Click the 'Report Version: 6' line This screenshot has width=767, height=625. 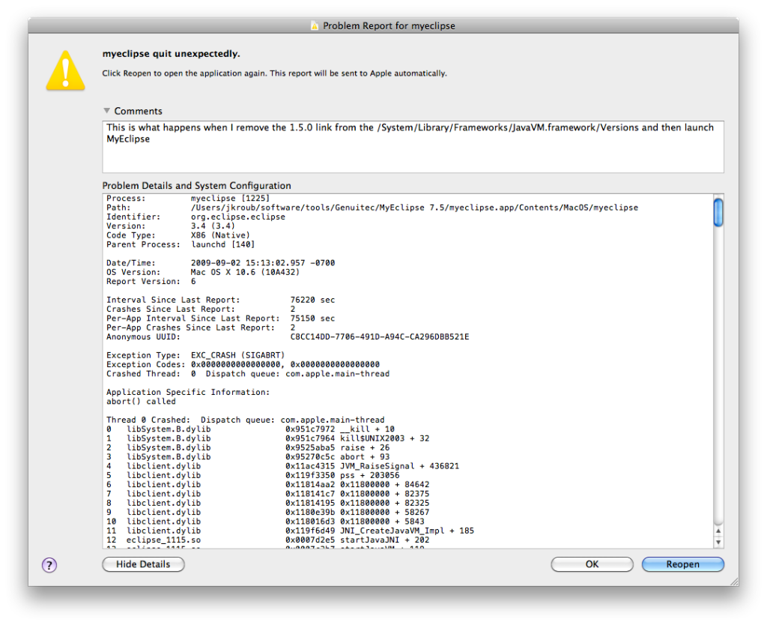(151, 282)
